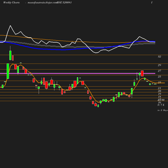
Task: Click the price label 32
Action: [159, 56]
